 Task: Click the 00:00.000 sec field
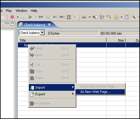click(x=120, y=33)
